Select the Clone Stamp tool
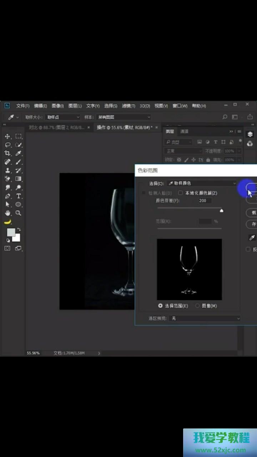The image size is (257, 457). click(7, 171)
